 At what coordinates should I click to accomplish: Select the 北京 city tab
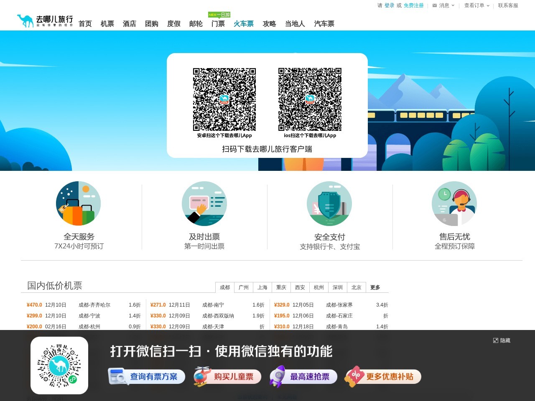(x=356, y=287)
